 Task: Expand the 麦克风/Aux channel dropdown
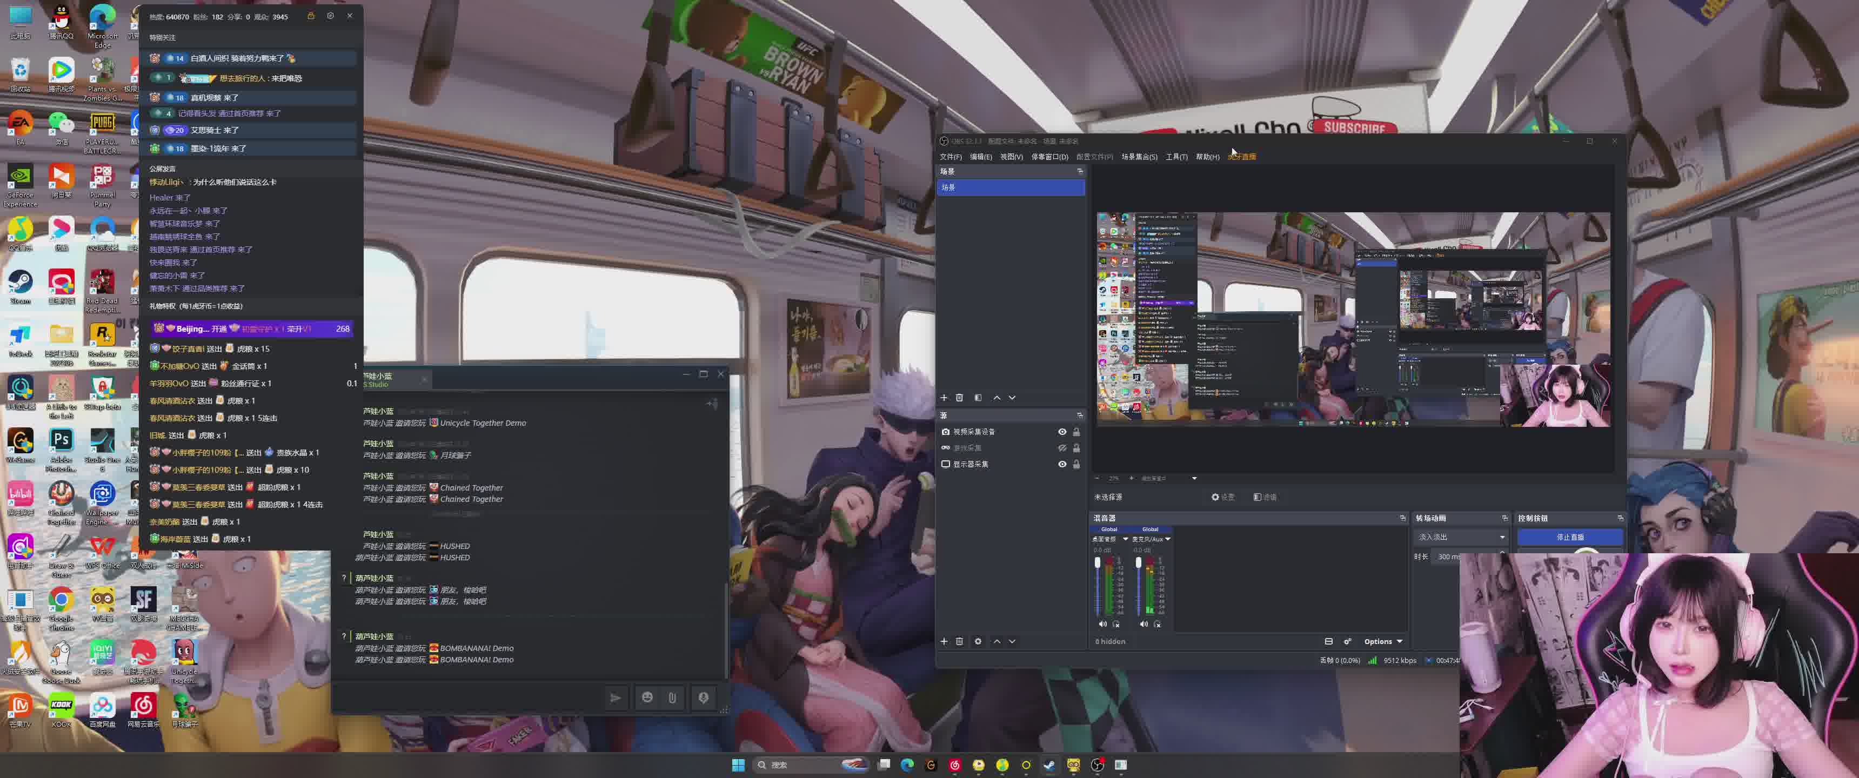(1168, 539)
